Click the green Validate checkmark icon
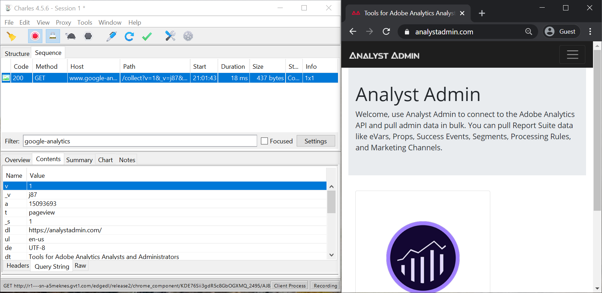Image resolution: width=602 pixels, height=293 pixels. click(x=147, y=36)
